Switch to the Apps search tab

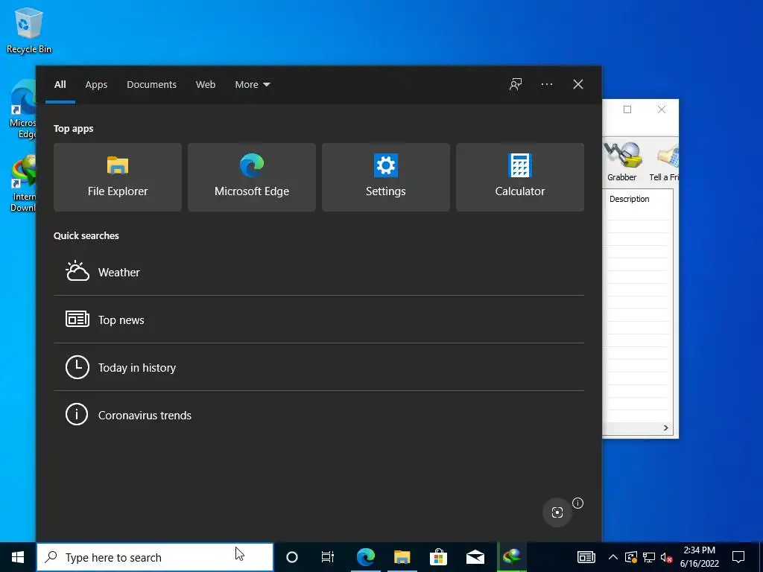[96, 85]
